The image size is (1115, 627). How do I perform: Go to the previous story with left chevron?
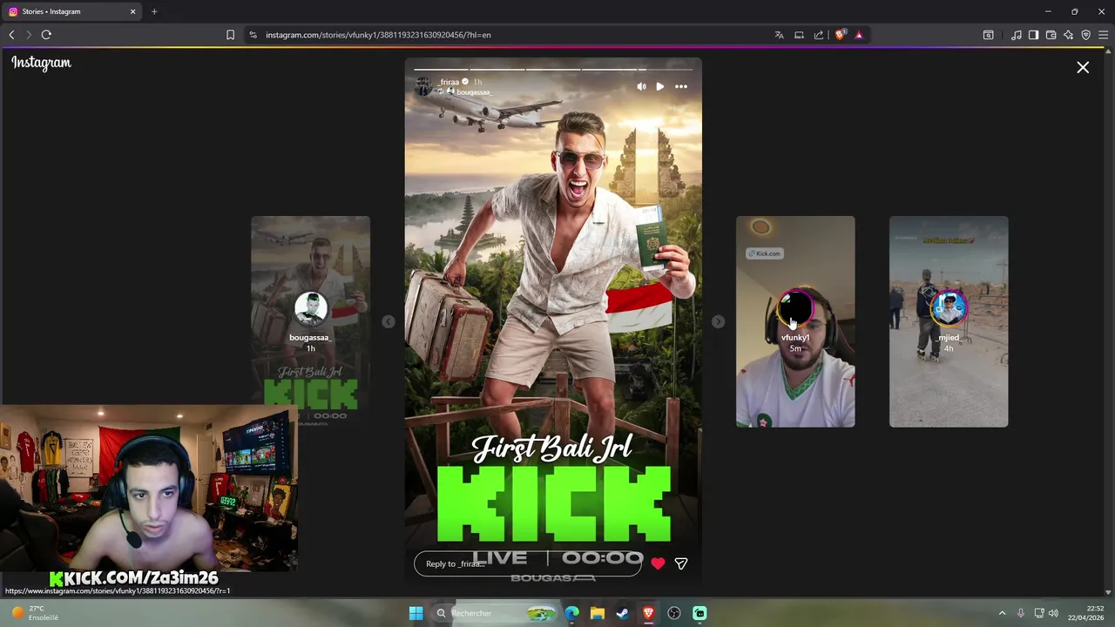(x=389, y=321)
